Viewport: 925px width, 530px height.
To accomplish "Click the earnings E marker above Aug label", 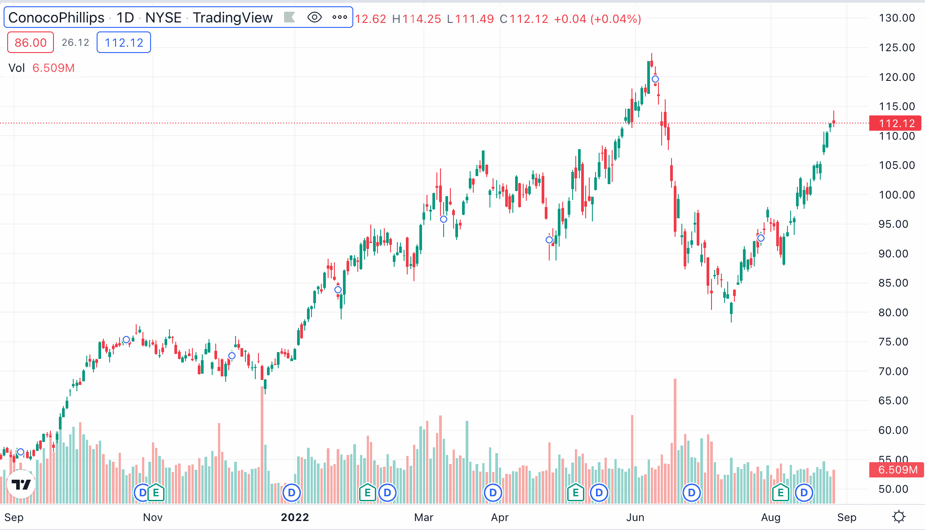I will (781, 493).
